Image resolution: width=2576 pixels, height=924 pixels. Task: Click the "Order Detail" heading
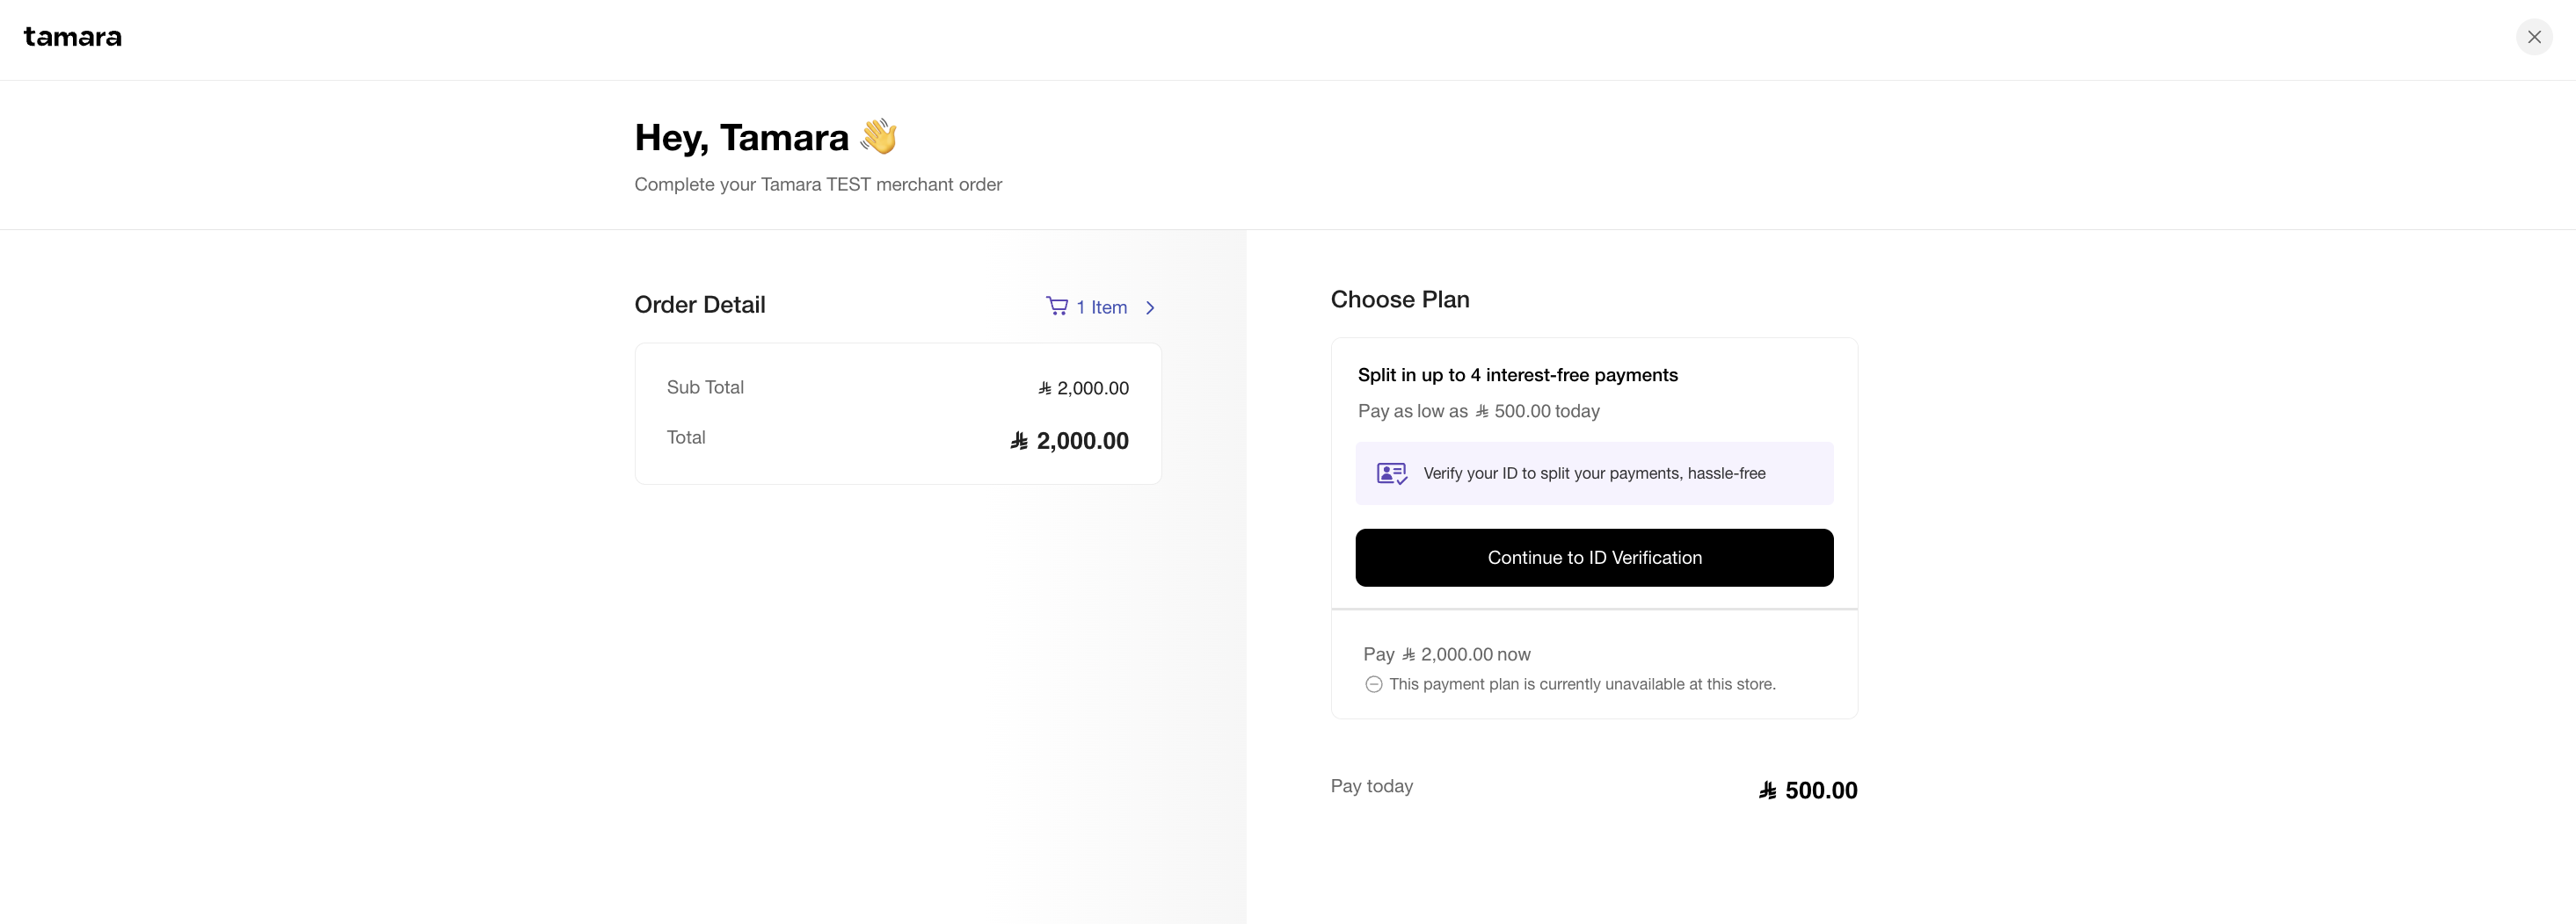click(699, 305)
